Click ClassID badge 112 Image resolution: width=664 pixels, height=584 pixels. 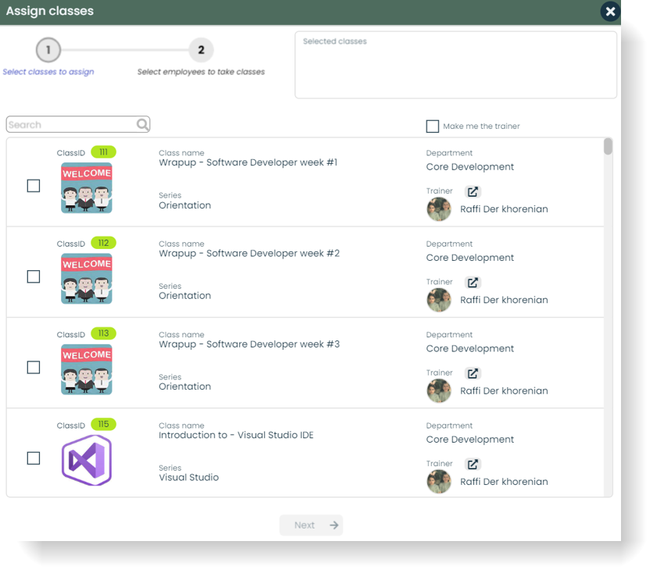pos(103,243)
